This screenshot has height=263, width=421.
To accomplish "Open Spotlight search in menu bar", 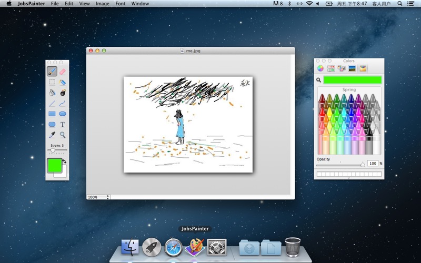I will click(400, 4).
